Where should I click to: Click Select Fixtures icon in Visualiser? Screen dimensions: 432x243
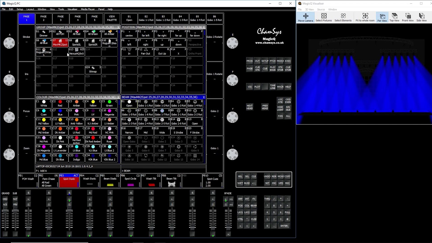[x=324, y=18]
